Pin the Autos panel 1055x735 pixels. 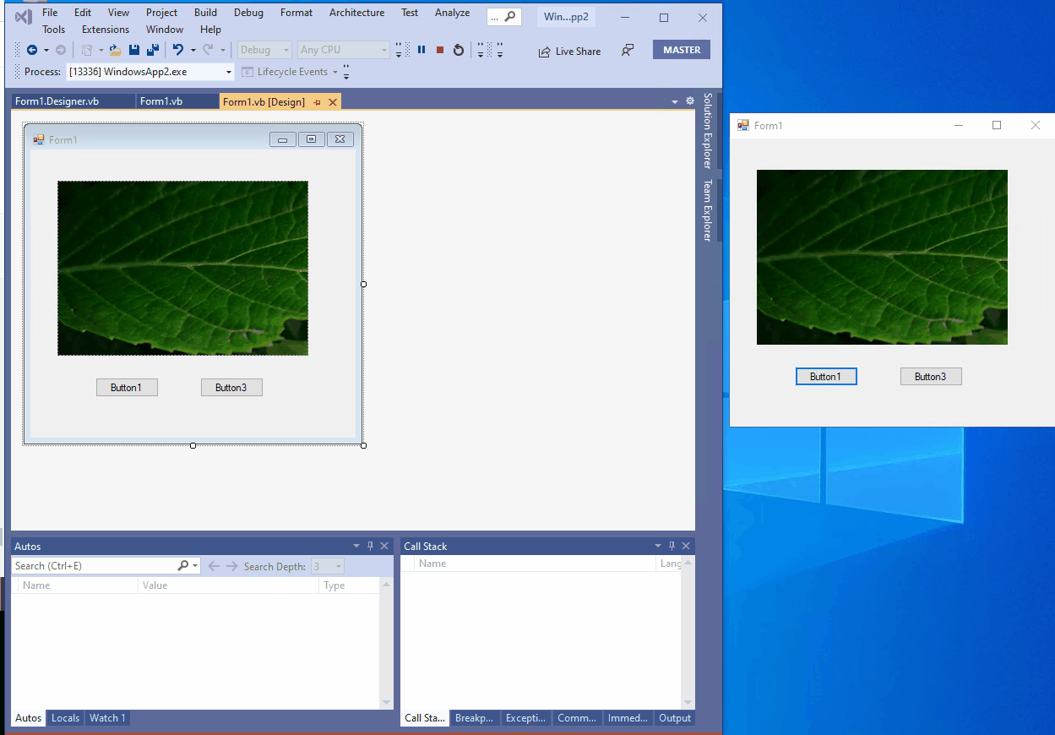tap(370, 546)
